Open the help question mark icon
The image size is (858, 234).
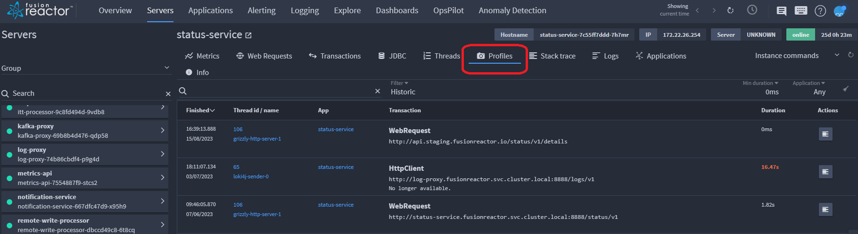[820, 10]
